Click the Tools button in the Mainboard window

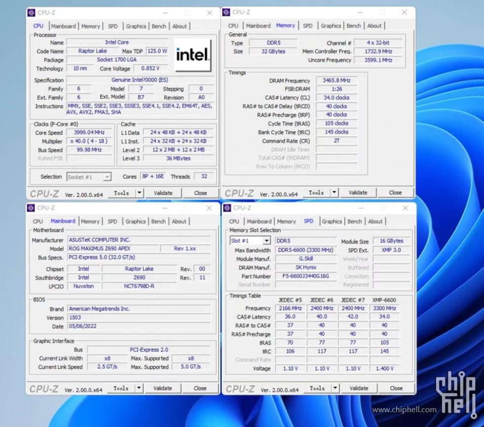coord(121,388)
